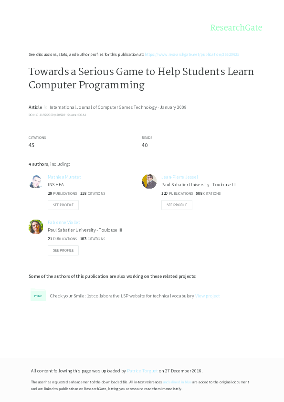284x402 pixels.
Task: Click the ResearchGate logo
Action: point(236,28)
